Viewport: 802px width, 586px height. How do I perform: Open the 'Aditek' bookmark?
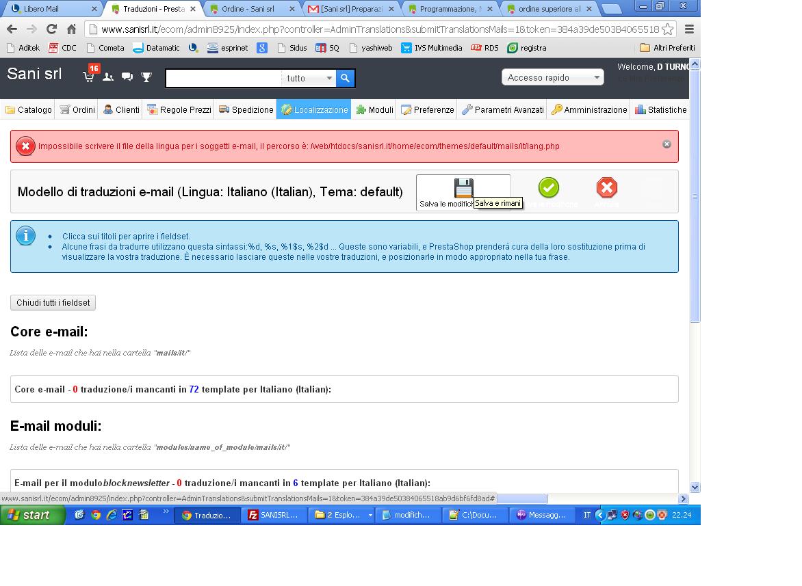tap(23, 47)
